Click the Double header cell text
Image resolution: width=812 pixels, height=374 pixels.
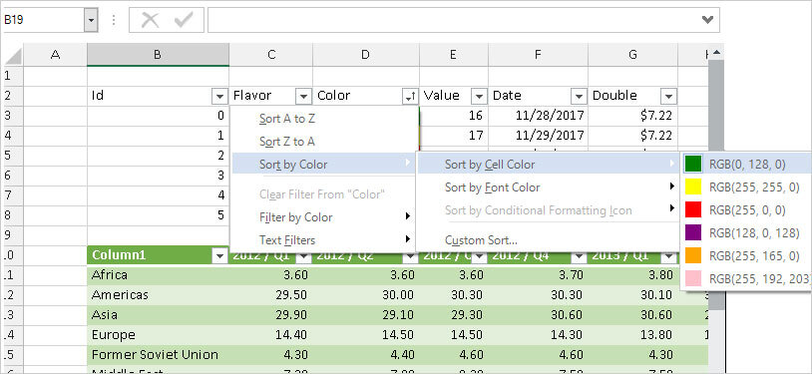tap(614, 96)
